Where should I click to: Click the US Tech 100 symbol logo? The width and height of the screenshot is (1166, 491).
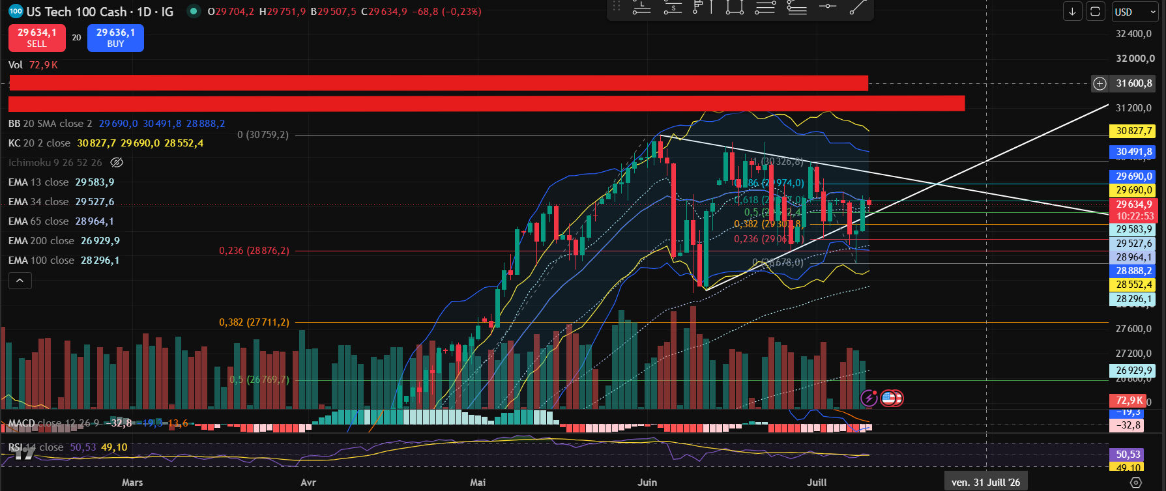point(16,12)
